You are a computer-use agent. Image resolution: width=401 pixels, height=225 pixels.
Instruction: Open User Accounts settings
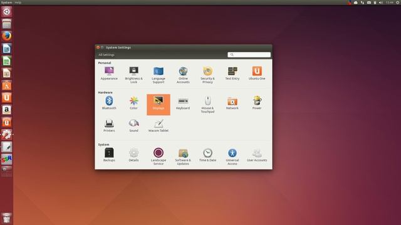(257, 155)
